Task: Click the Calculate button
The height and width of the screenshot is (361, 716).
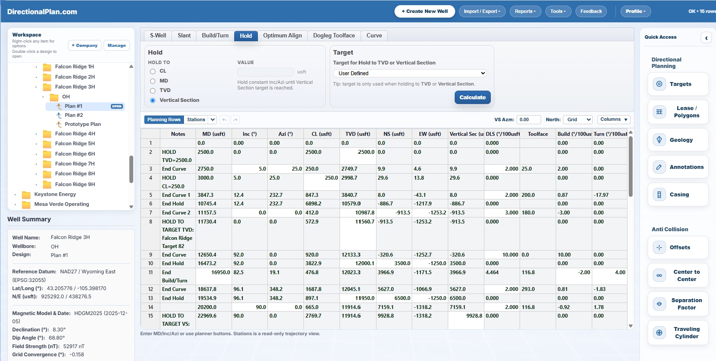Action: (473, 98)
